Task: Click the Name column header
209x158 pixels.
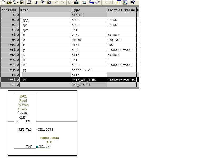Action: click(45, 10)
